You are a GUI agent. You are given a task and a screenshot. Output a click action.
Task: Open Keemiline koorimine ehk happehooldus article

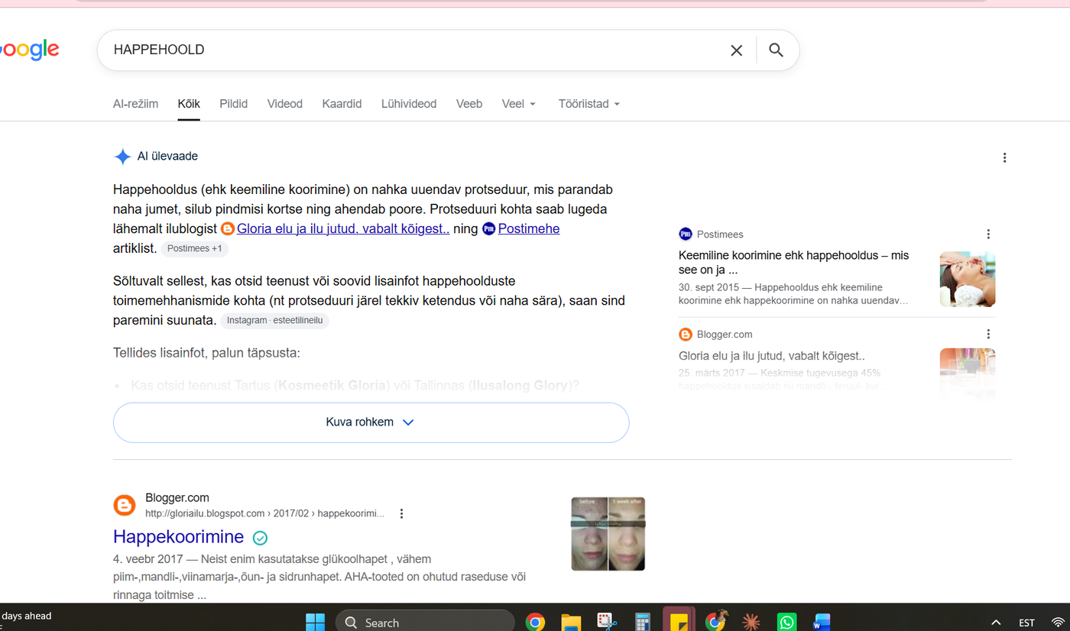click(x=793, y=262)
